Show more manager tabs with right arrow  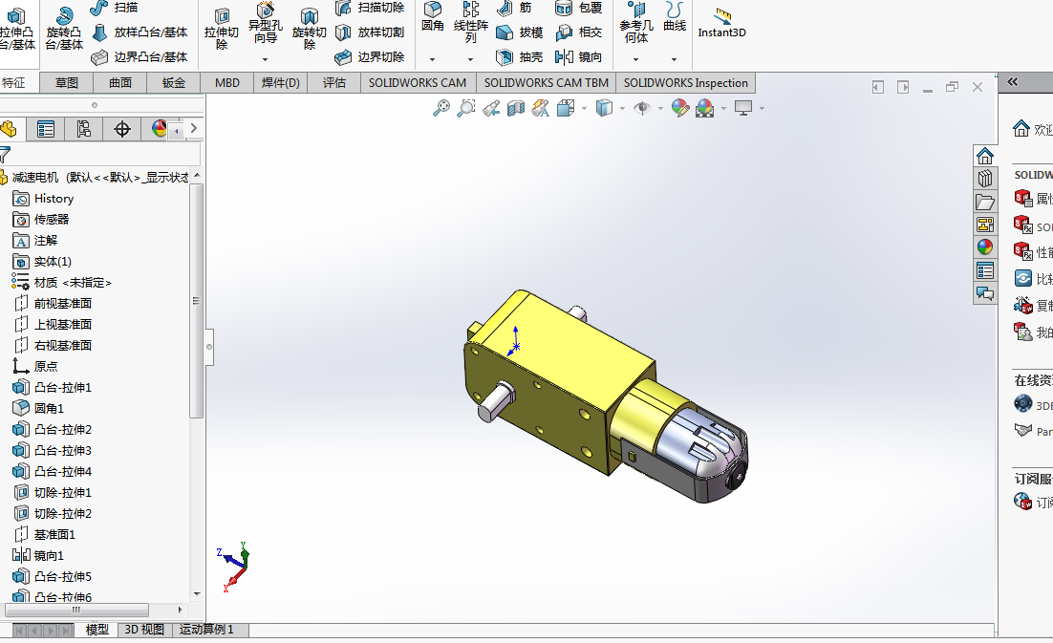tap(193, 128)
